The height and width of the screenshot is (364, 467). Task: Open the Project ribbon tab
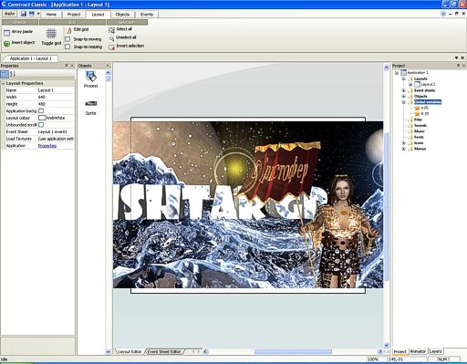[74, 15]
